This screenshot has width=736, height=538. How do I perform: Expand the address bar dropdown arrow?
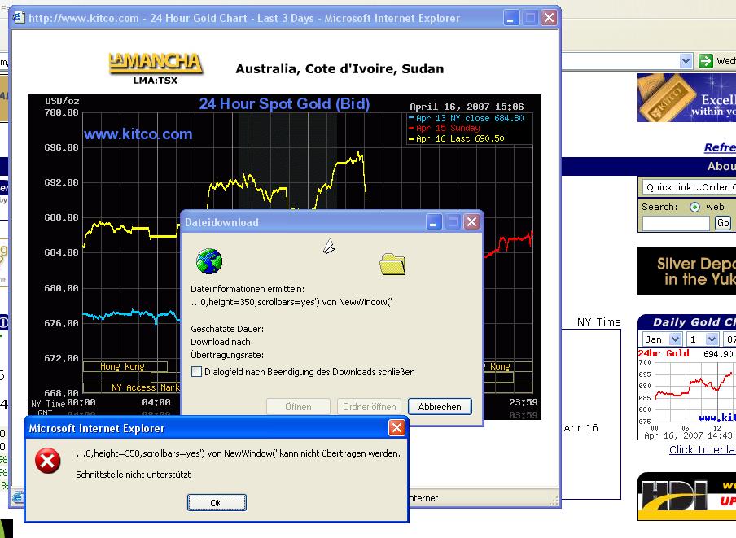click(686, 61)
